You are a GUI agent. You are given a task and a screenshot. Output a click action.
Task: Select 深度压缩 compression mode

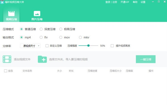41,29
